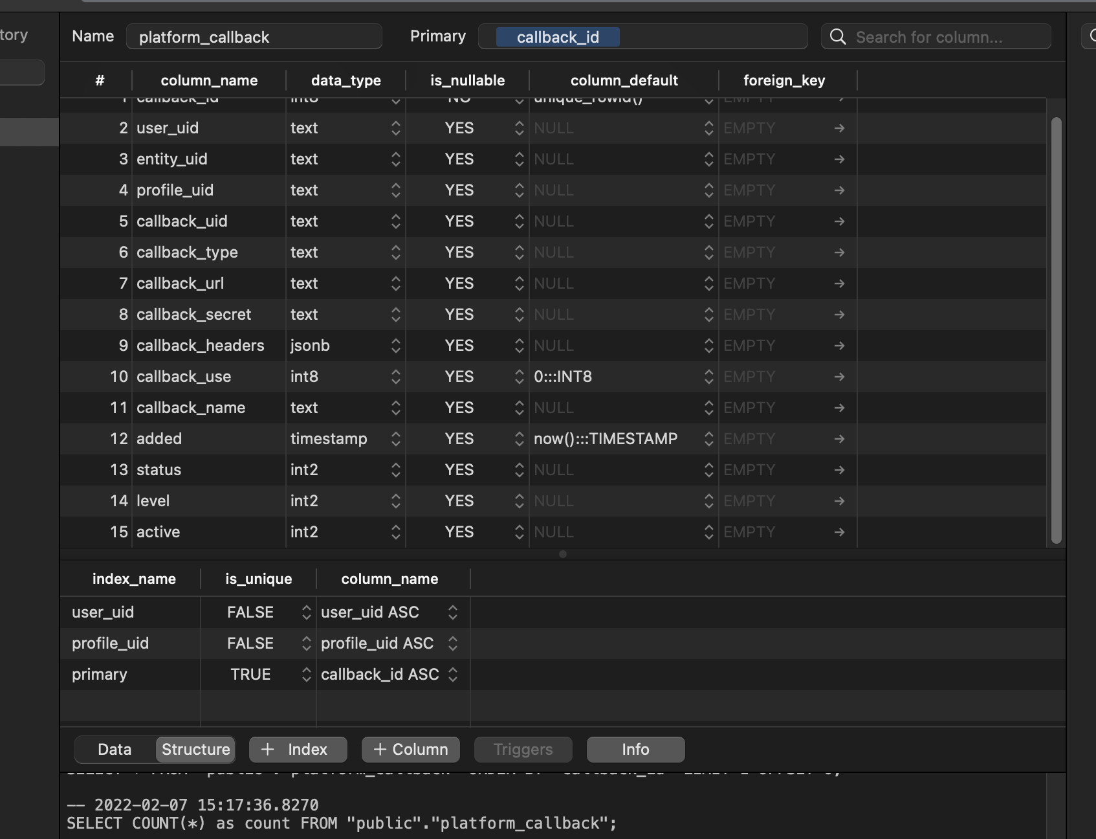Open foreign key arrow on user_uid row
Screen dimensions: 1096x839
coord(838,128)
